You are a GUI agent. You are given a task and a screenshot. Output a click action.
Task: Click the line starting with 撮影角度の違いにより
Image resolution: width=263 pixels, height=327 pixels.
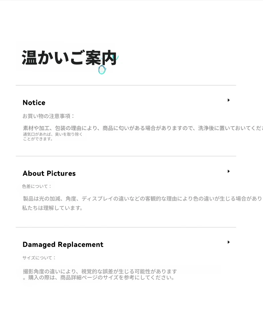point(100,271)
